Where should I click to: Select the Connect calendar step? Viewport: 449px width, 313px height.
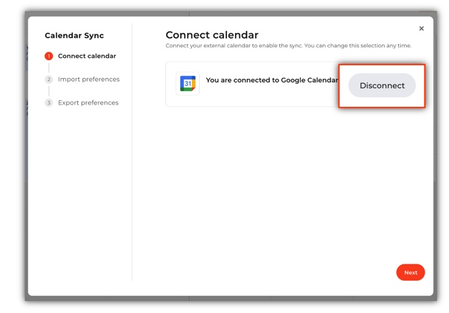click(x=87, y=56)
